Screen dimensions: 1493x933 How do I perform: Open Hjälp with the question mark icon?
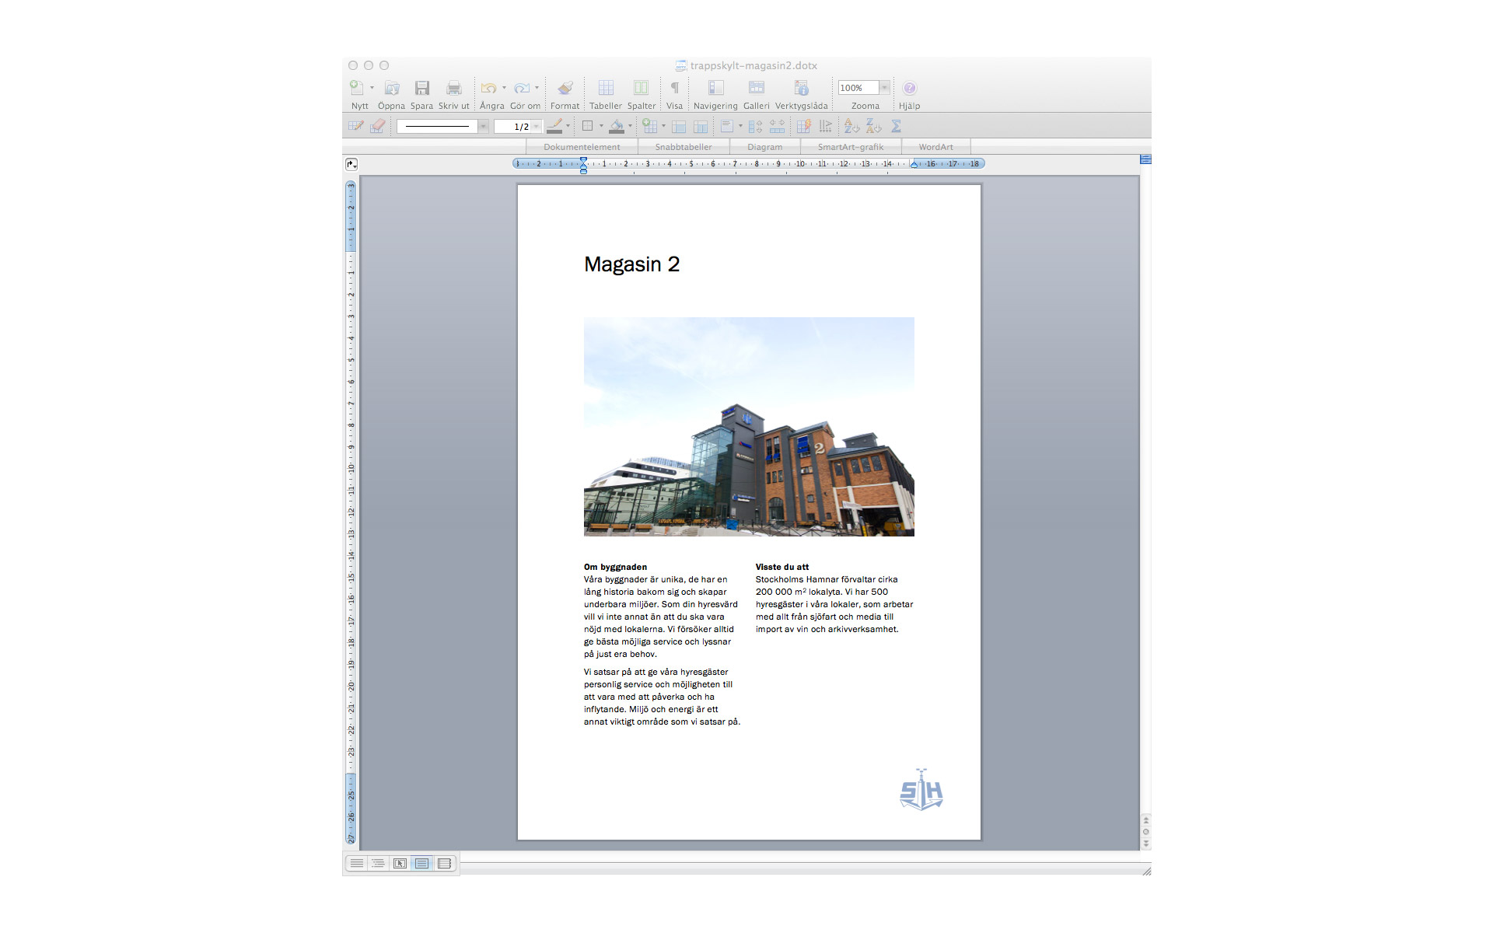click(910, 88)
